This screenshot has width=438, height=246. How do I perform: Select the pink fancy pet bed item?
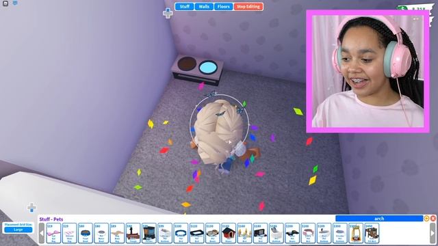pyautogui.click(x=308, y=233)
